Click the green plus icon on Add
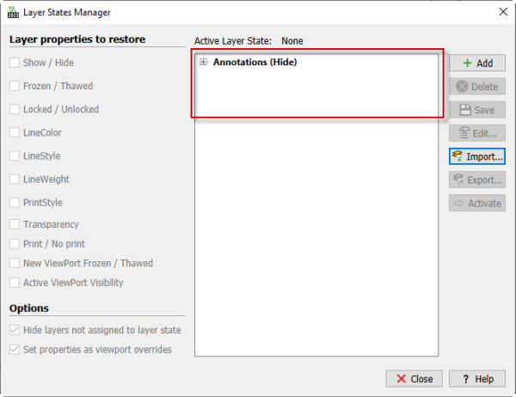 click(x=467, y=63)
